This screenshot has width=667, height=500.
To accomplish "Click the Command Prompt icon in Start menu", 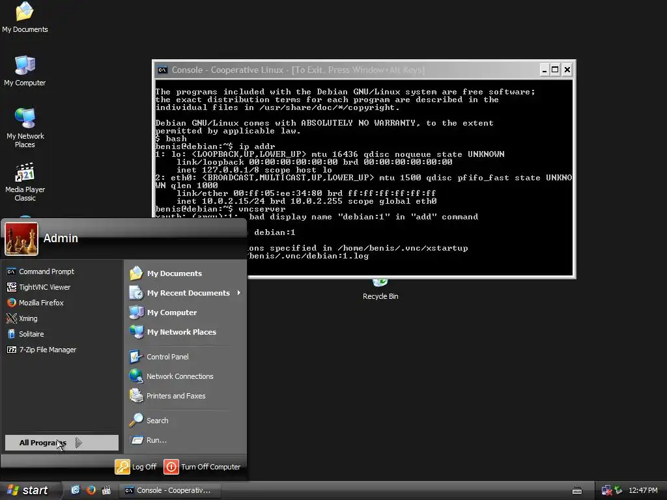I will (x=12, y=271).
